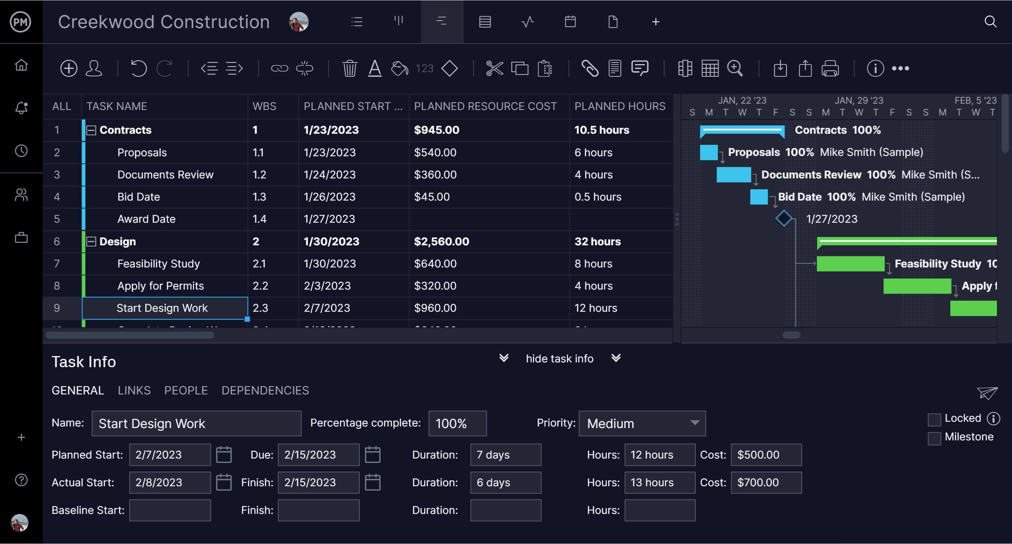The width and height of the screenshot is (1012, 544).
Task: Switch to the DEPENDENCIES tab
Action: click(265, 390)
